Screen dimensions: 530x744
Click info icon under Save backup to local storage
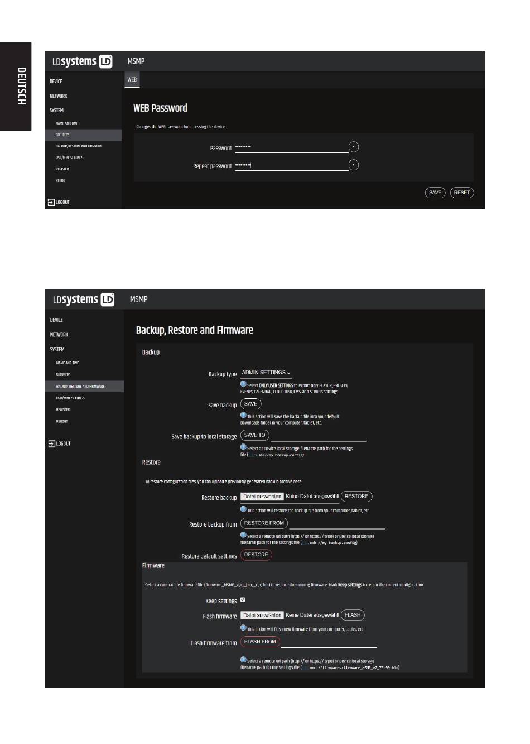pos(243,447)
